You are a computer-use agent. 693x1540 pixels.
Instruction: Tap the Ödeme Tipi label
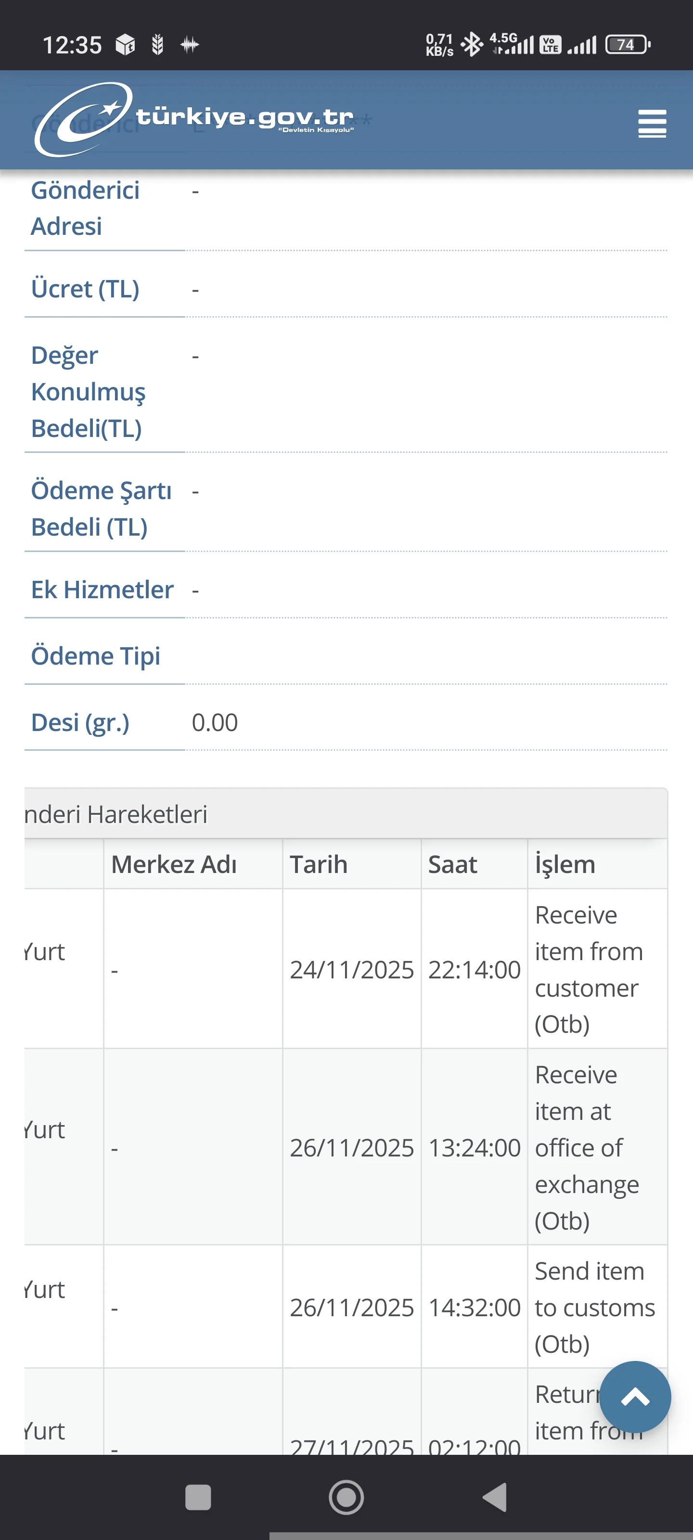click(x=96, y=656)
